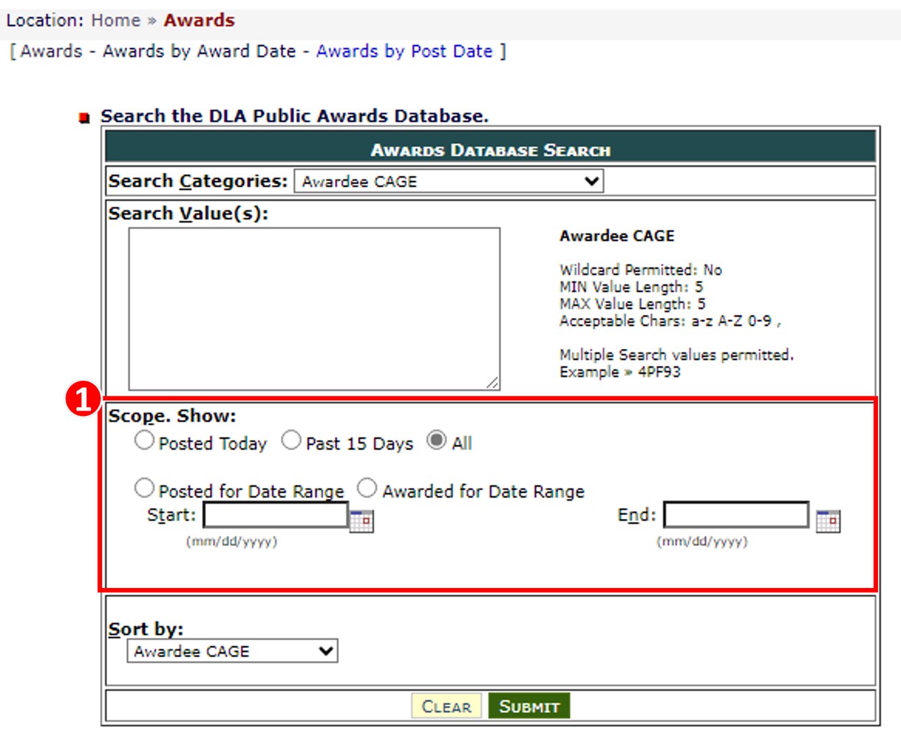Screen dimensions: 901x748
Task: Go to Awards by Post Date
Action: point(404,51)
